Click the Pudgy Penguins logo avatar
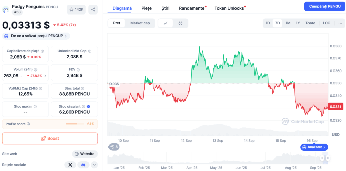346x171 pixels. (x=6, y=10)
